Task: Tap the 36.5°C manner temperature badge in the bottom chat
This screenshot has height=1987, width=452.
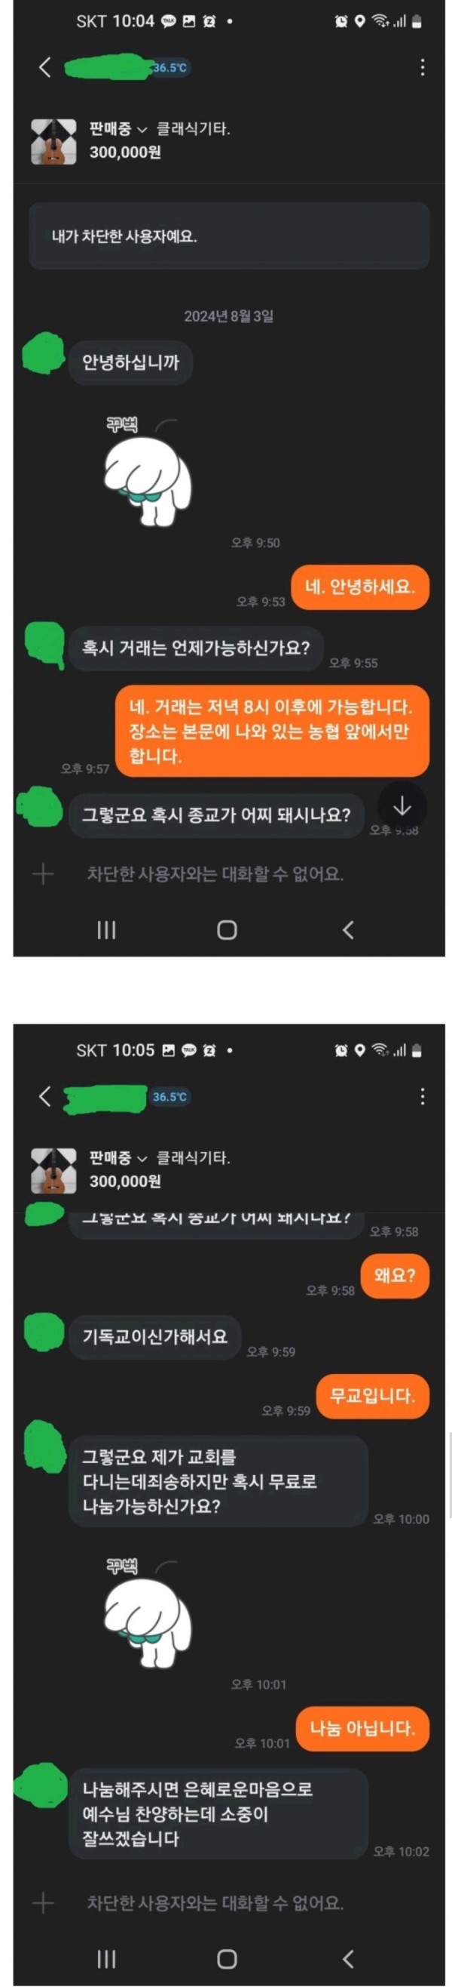Action: pyautogui.click(x=169, y=1097)
